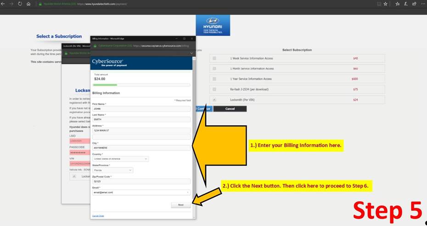427x226 pixels.
Task: Open reading view icon in address bar
Action: [x=379, y=4]
